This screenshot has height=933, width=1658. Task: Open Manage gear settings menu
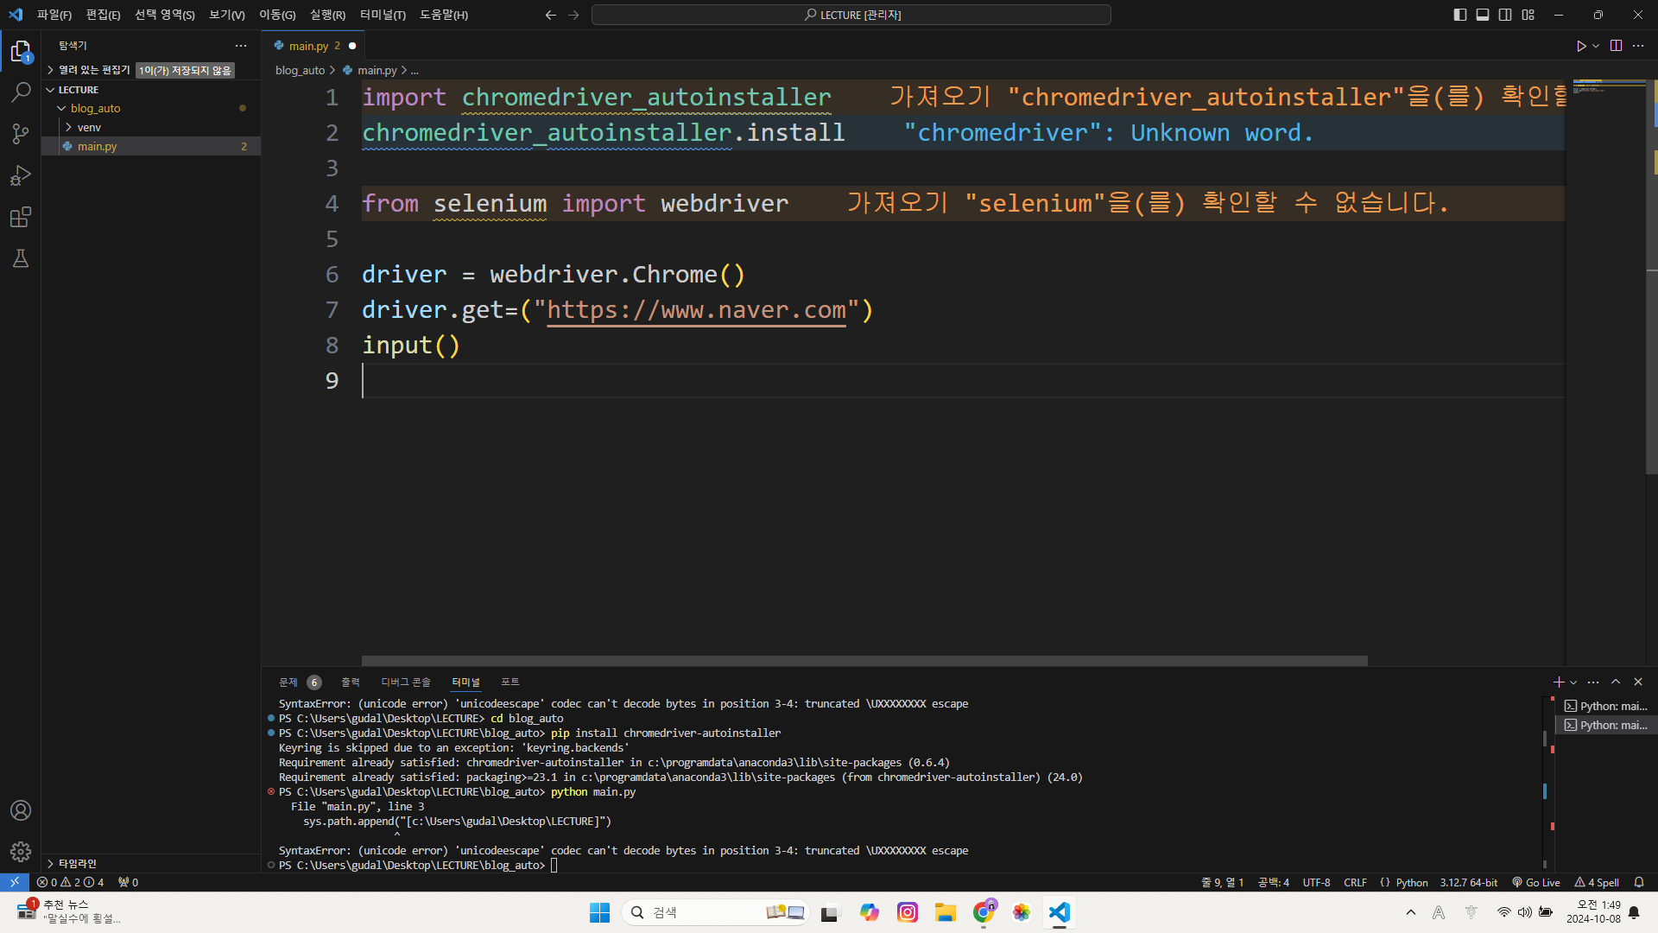pos(21,852)
